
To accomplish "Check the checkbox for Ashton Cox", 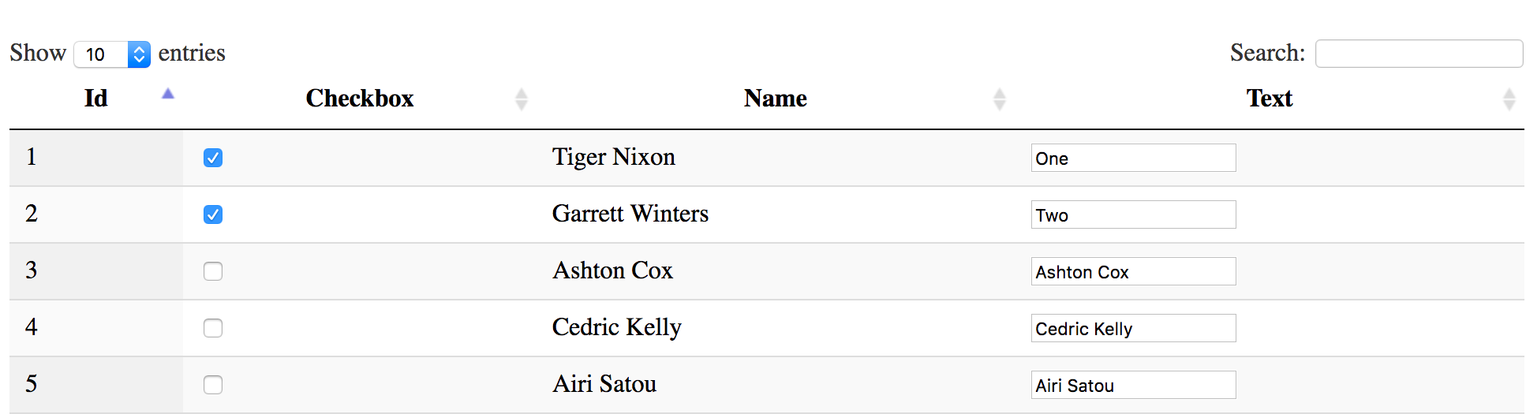I will pos(213,271).
